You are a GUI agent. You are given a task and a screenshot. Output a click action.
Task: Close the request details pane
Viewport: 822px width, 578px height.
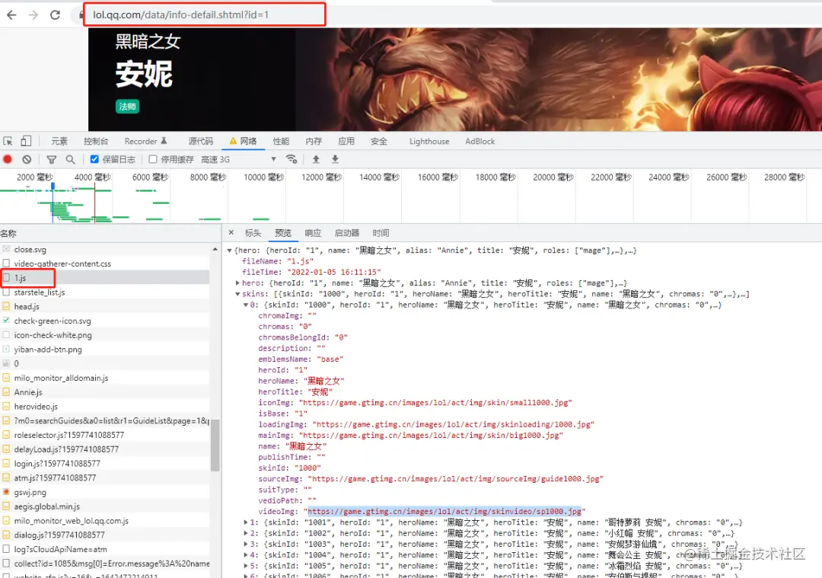pyautogui.click(x=231, y=232)
